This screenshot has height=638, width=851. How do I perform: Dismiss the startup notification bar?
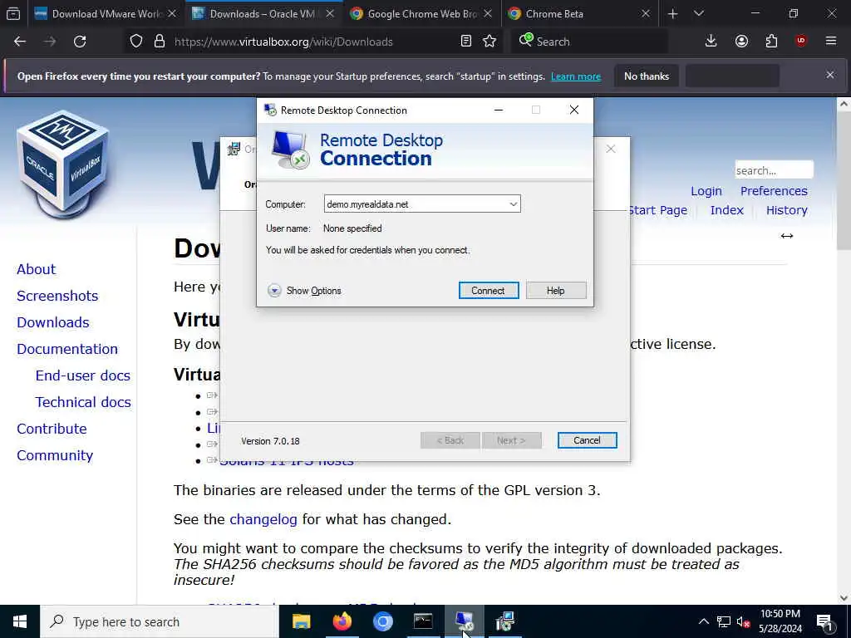[830, 75]
